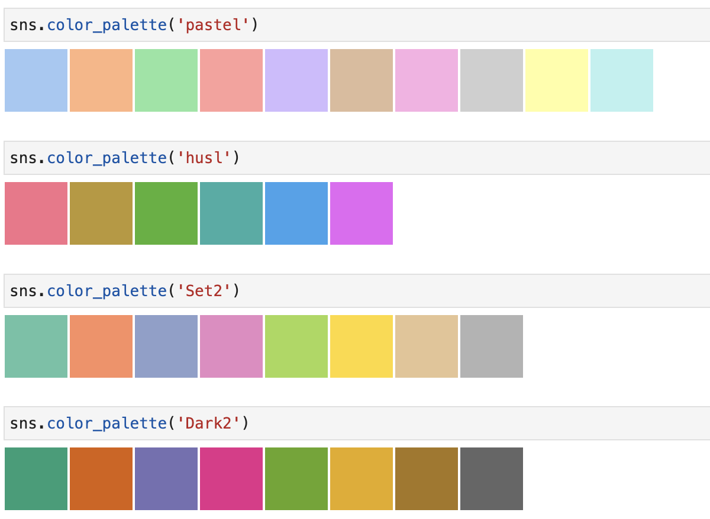This screenshot has height=519, width=710.
Task: Select the 'Set2' palette code cell
Action: [x=355, y=291]
